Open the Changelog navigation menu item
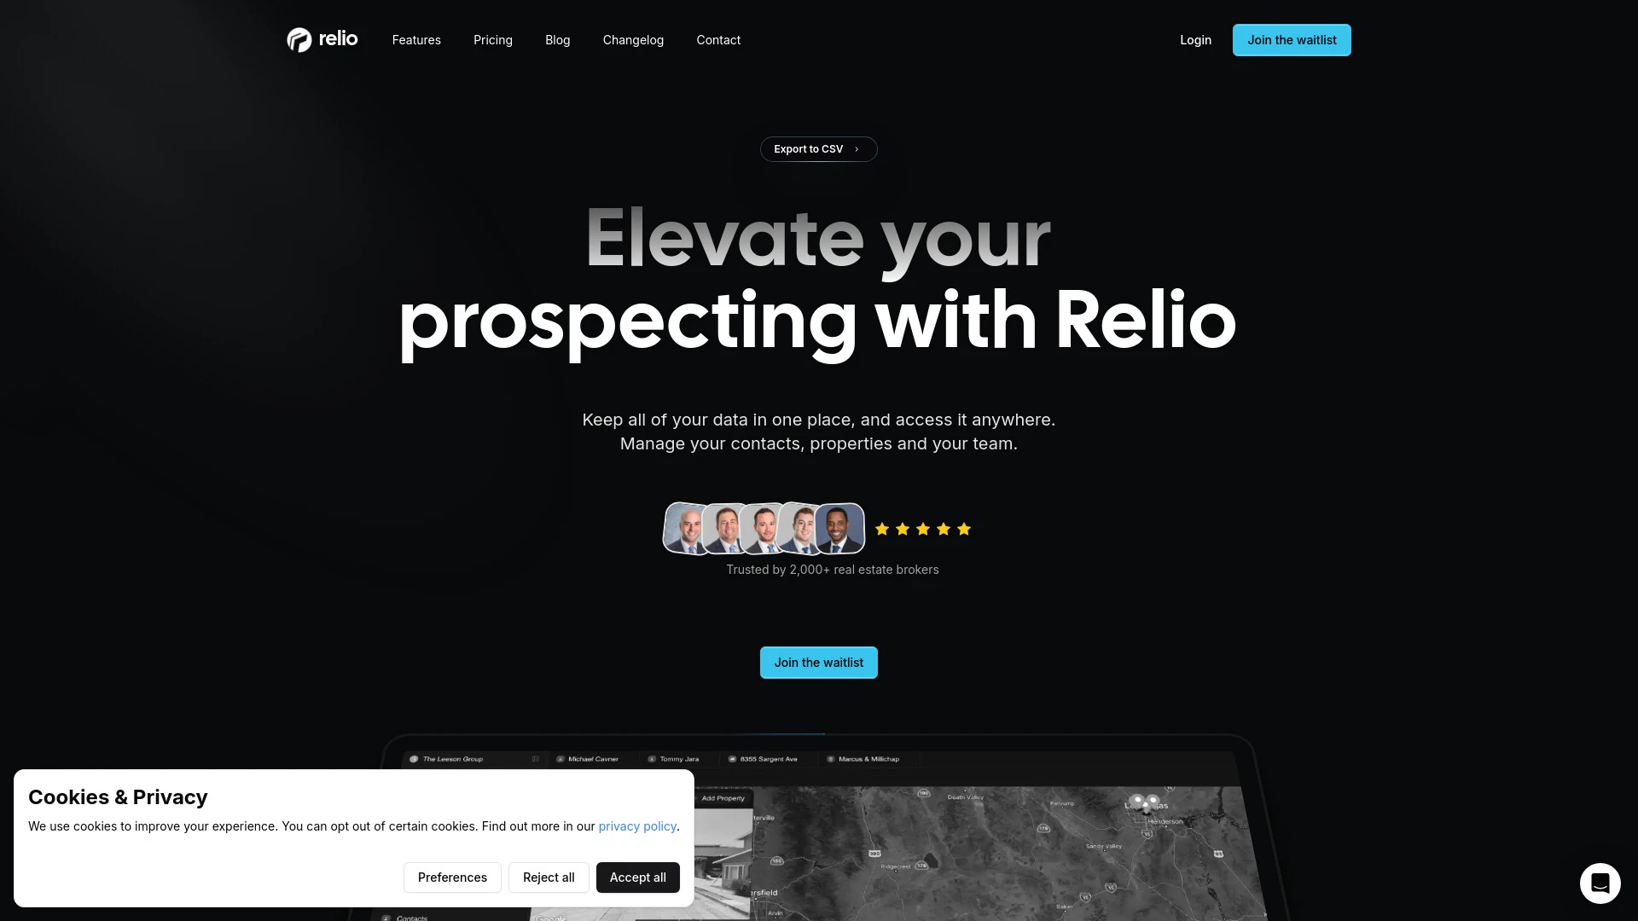The image size is (1638, 921). (x=632, y=40)
